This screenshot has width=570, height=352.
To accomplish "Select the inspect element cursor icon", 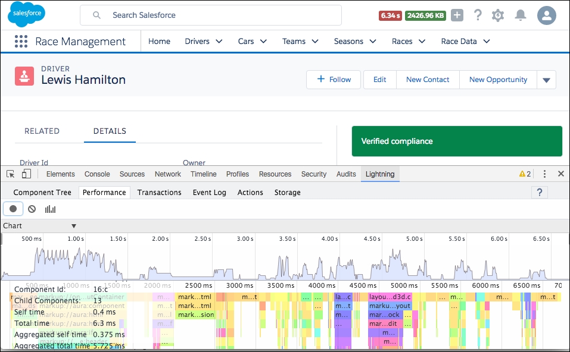I will [x=11, y=174].
